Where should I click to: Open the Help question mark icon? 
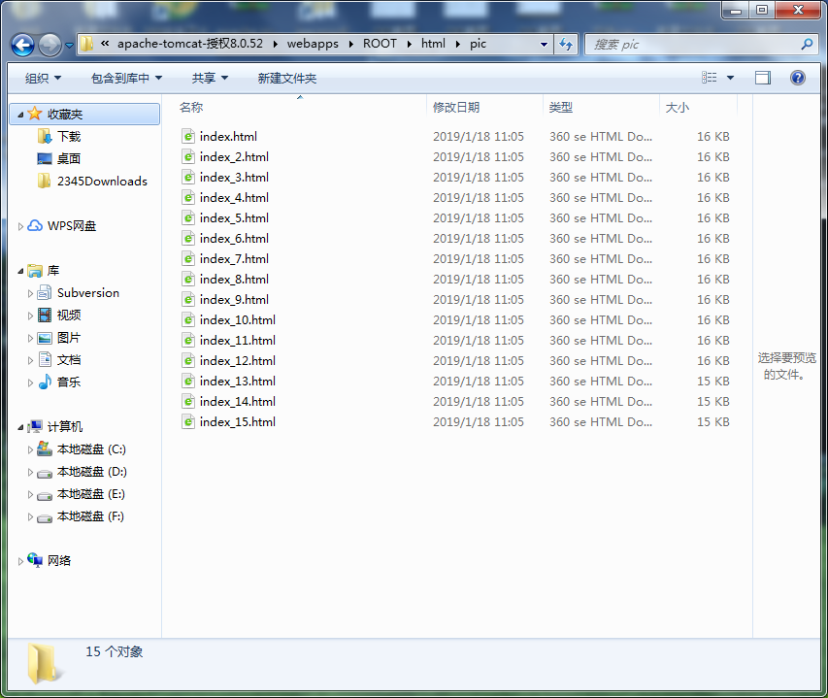pyautogui.click(x=797, y=78)
